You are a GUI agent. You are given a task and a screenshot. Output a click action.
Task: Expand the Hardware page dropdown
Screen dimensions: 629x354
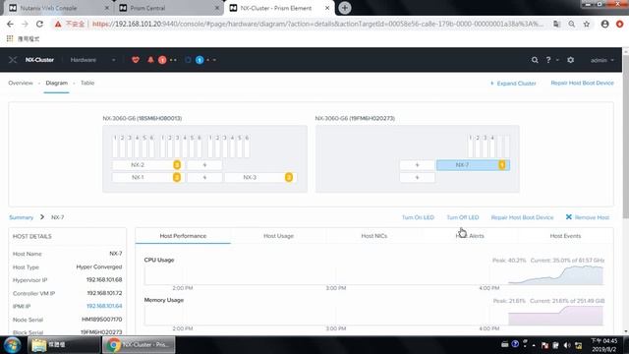(114, 60)
